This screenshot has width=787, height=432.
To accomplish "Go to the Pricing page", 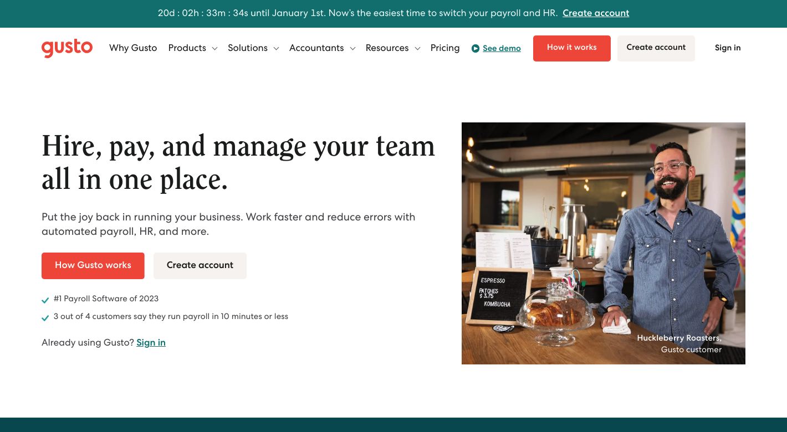I will (445, 48).
